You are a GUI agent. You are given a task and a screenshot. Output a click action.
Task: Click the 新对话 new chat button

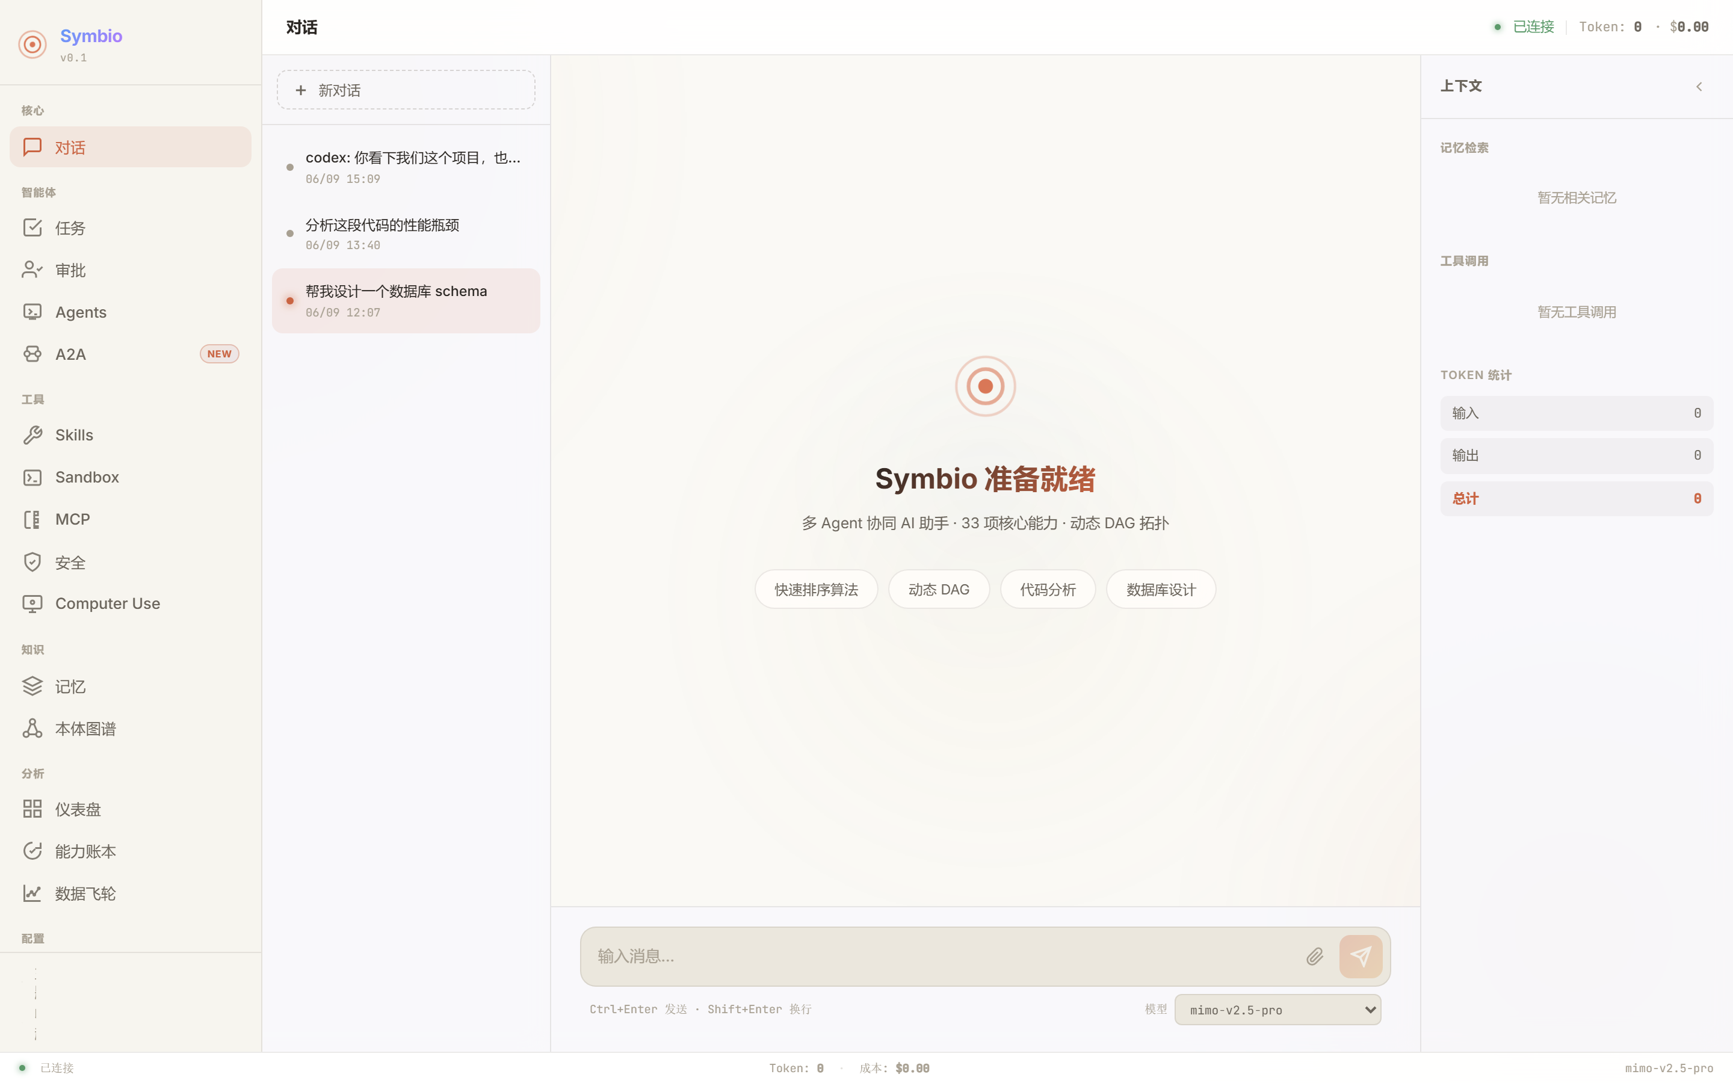406,90
